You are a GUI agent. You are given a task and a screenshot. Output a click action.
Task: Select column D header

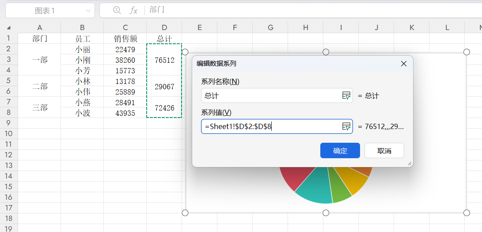point(164,28)
